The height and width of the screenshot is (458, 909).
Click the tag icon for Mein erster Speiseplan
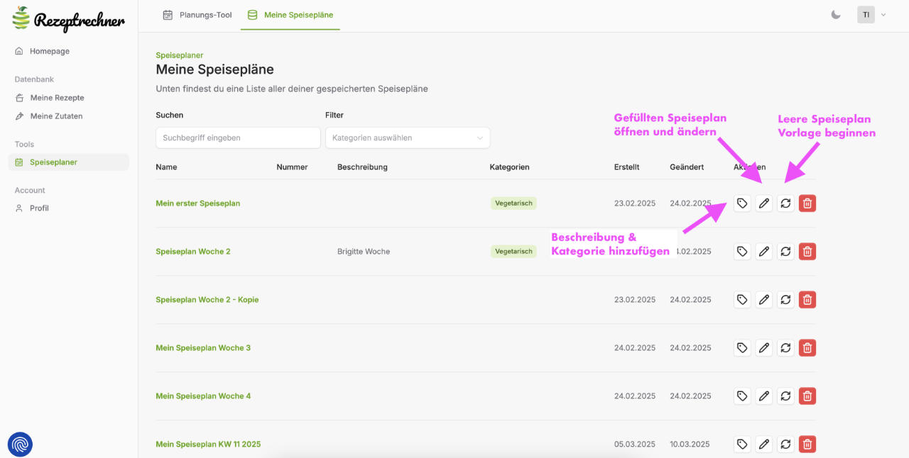(x=742, y=203)
